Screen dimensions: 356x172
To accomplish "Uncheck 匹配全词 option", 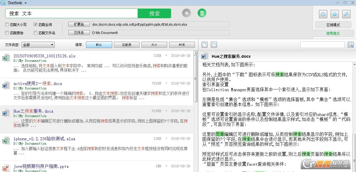I will click(35, 24).
